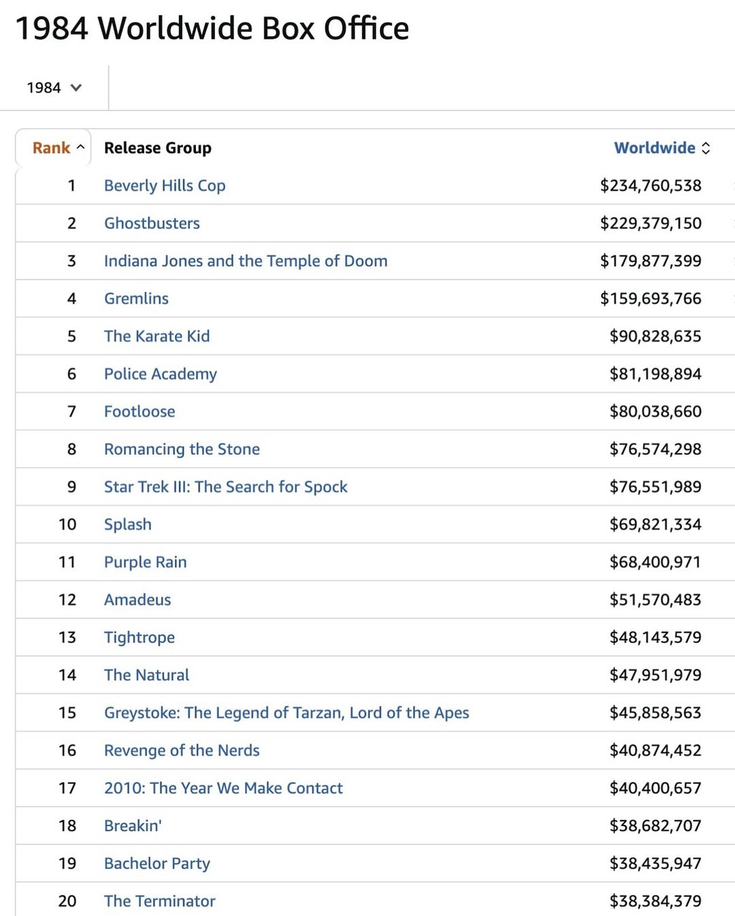735x916 pixels.
Task: Select the $81,198,894 worldwide gross value
Action: 655,374
